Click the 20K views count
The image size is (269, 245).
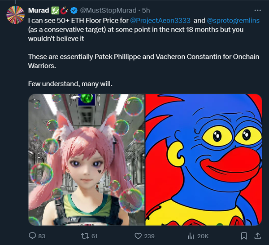(203, 236)
